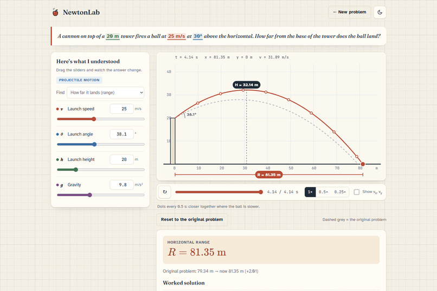Enable the Show vx, vy checkbox
The height and width of the screenshot is (291, 437).
(x=356, y=192)
